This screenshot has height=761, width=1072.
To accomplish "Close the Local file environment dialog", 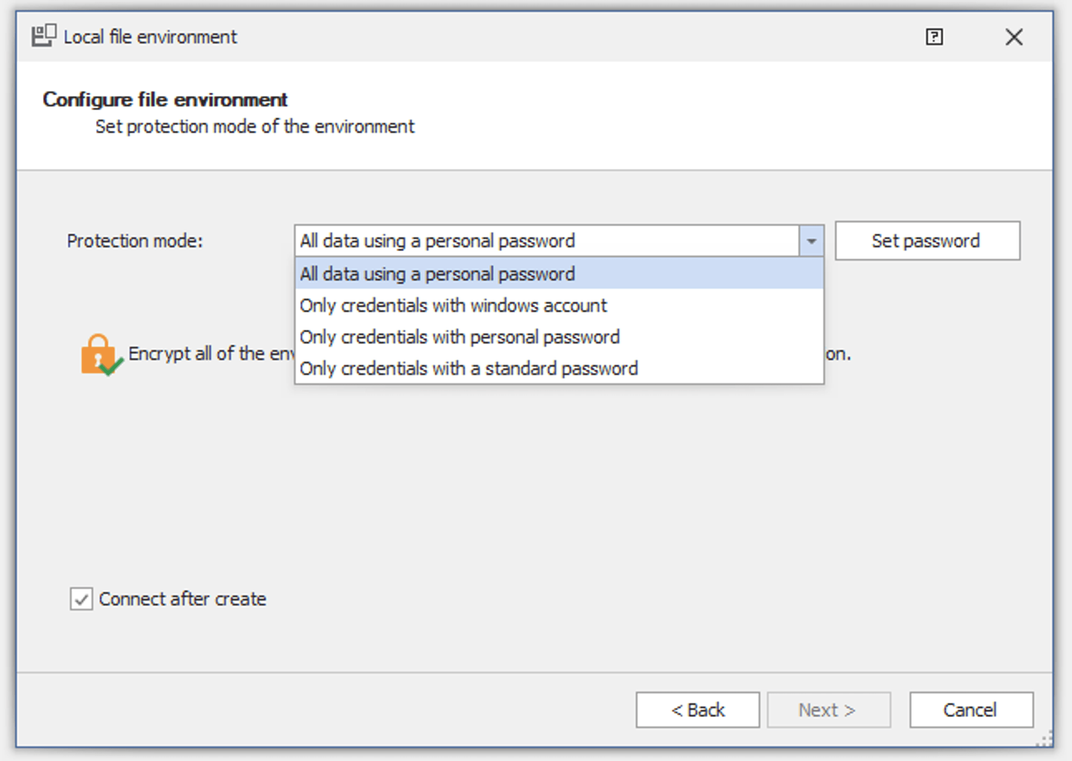I will click(1014, 37).
